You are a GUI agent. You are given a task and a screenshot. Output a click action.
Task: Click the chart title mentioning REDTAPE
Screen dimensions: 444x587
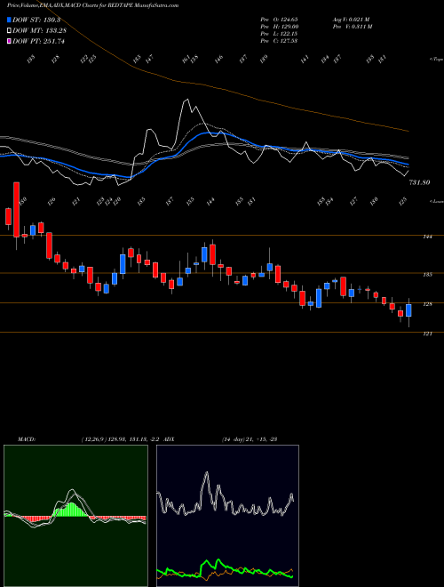(x=92, y=5)
